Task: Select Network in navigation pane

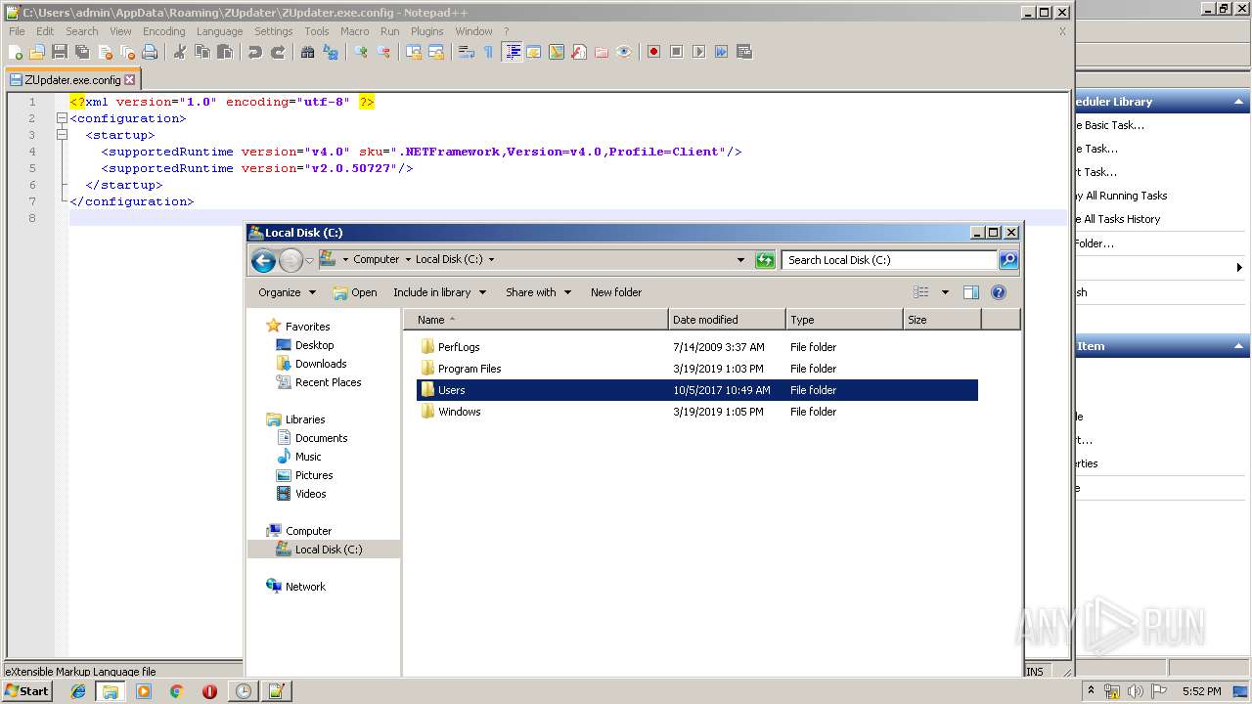Action: 305,587
